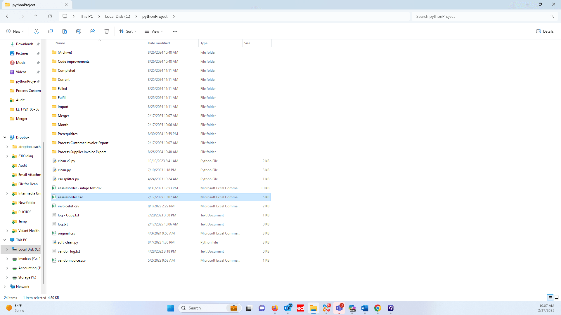
Task: Open Outlook from the taskbar
Action: coord(288,308)
